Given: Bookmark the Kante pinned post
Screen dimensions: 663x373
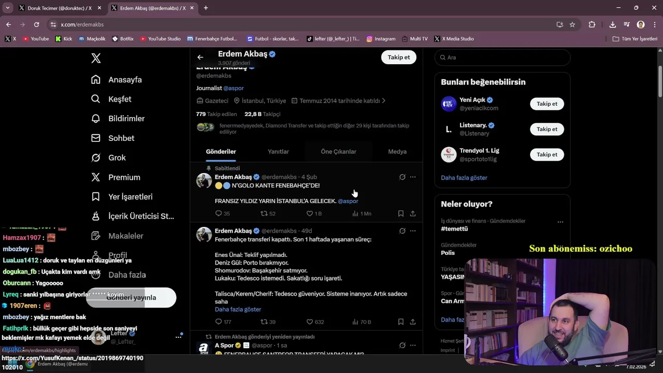Looking at the screenshot, I should (x=401, y=213).
